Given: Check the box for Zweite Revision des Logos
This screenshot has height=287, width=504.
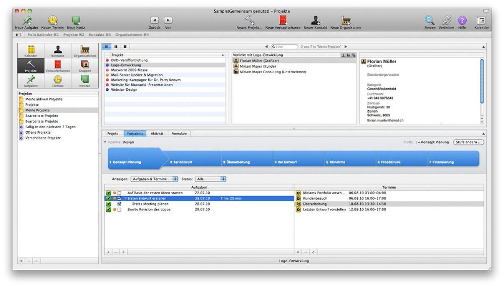Looking at the screenshot, I should [x=120, y=209].
